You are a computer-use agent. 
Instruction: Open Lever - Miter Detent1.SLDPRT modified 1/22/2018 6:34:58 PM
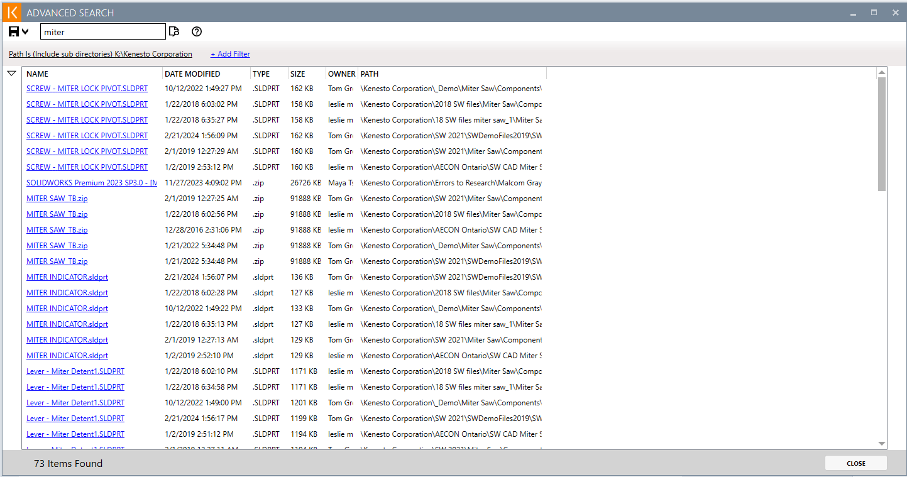click(75, 387)
